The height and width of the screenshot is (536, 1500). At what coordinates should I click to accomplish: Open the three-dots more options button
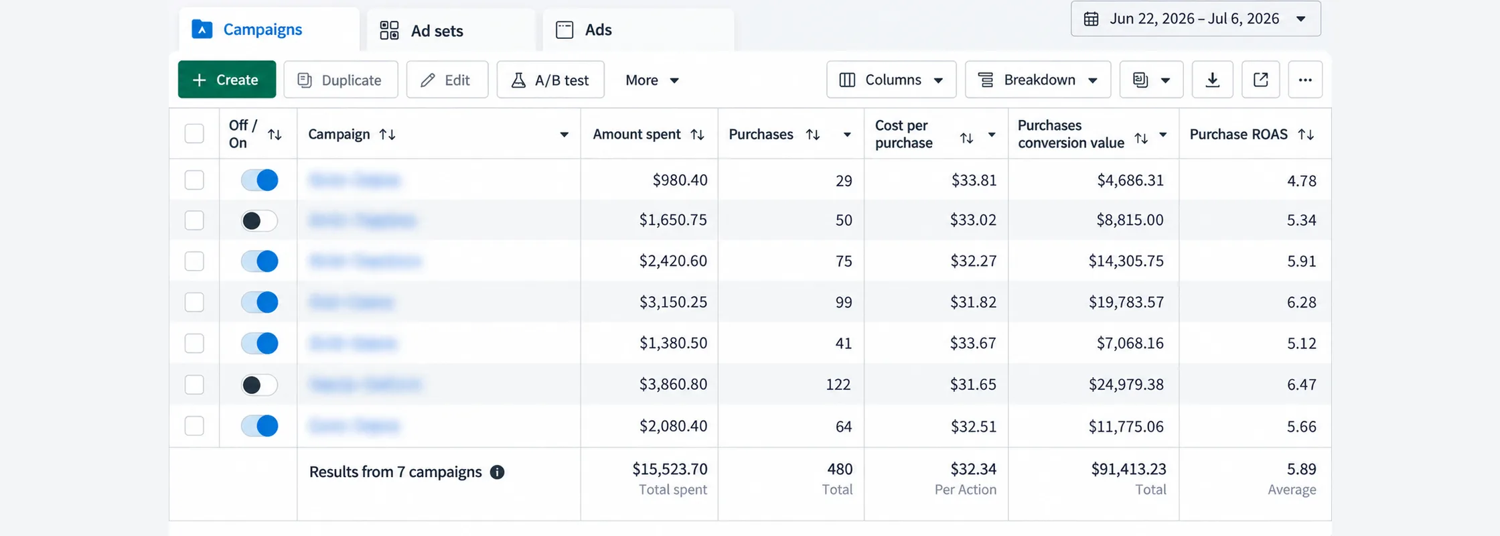tap(1304, 80)
